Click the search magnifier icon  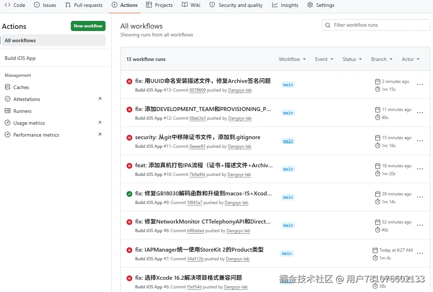[328, 25]
